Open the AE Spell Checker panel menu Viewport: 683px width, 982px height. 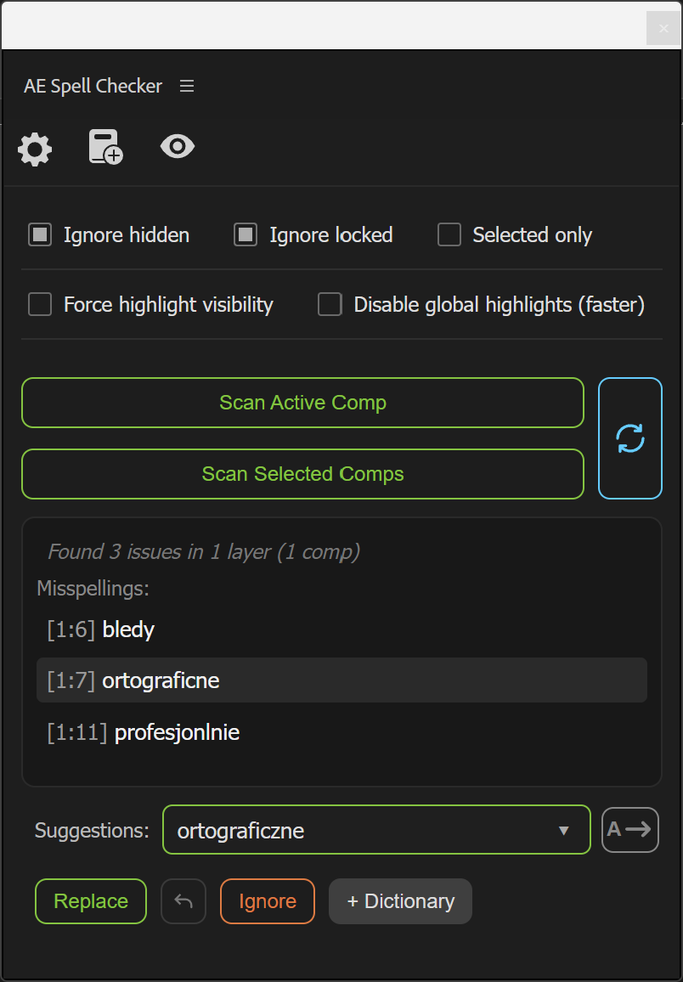click(x=187, y=86)
